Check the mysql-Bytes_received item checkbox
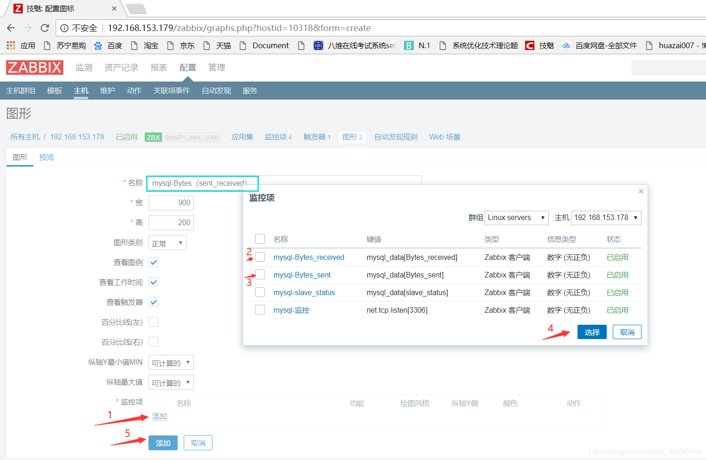Viewport: 706px width, 460px height. point(260,257)
